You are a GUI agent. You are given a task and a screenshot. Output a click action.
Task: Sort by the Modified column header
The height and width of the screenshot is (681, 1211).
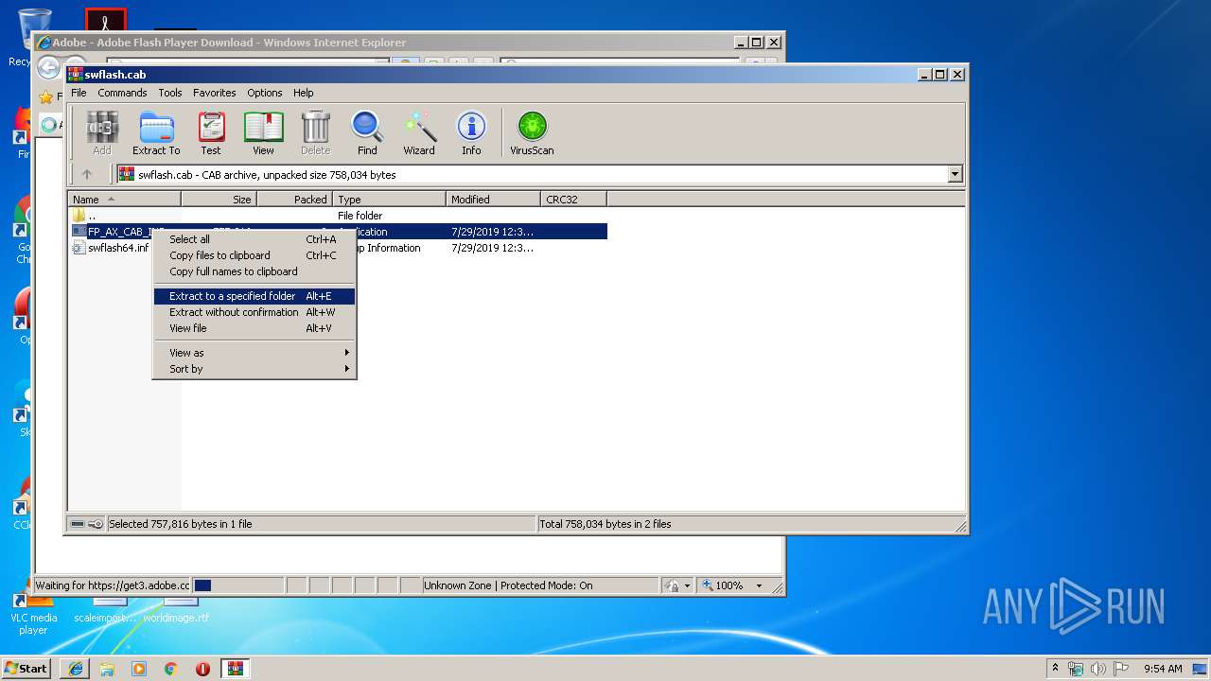[493, 200]
